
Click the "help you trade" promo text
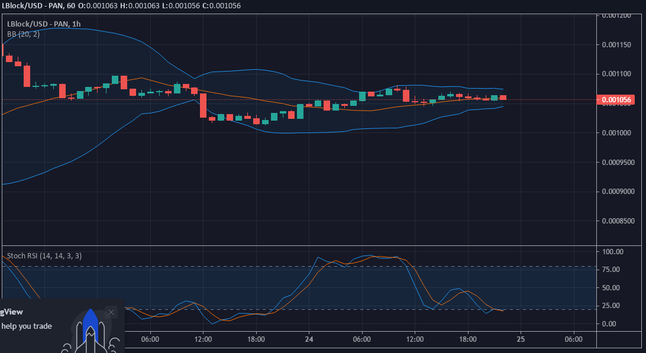click(27, 326)
